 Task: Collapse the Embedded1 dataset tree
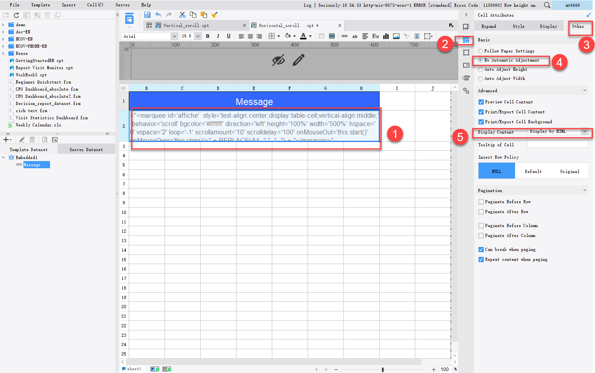(3, 157)
